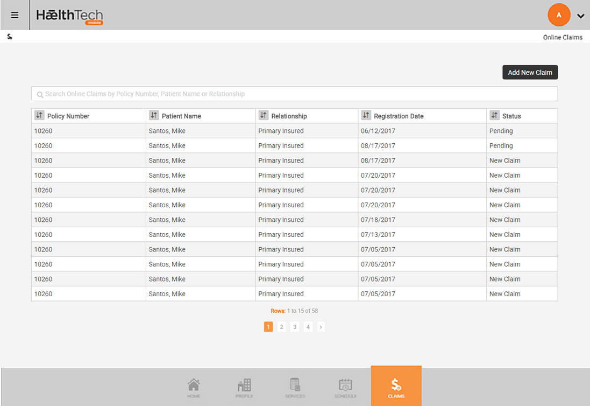
Task: Click the Add New Claim button
Action: tap(530, 73)
